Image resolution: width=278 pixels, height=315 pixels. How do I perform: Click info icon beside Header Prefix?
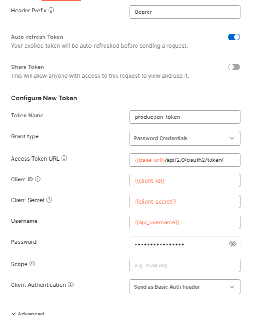[x=51, y=10]
